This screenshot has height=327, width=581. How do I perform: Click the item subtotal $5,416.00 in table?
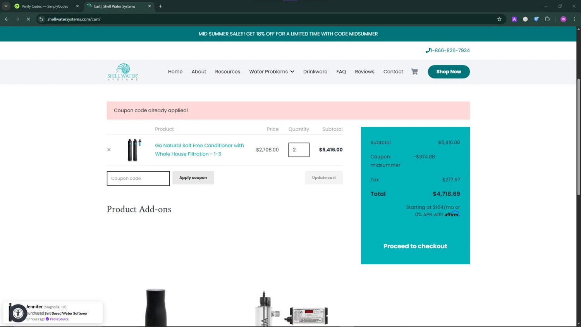pos(331,150)
